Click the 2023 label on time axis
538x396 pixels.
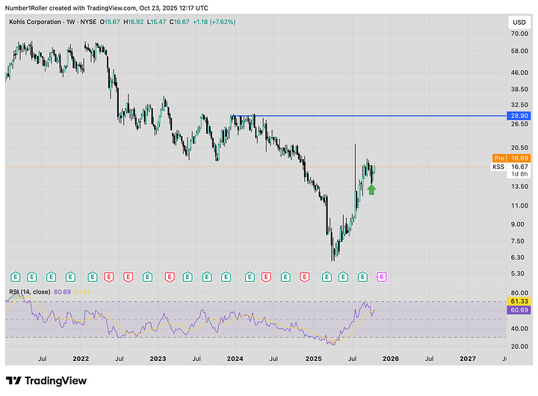click(x=158, y=359)
